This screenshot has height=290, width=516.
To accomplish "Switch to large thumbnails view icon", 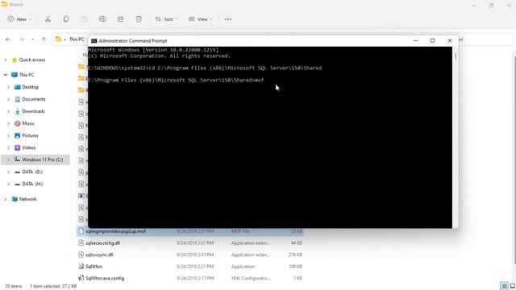I will (x=513, y=286).
